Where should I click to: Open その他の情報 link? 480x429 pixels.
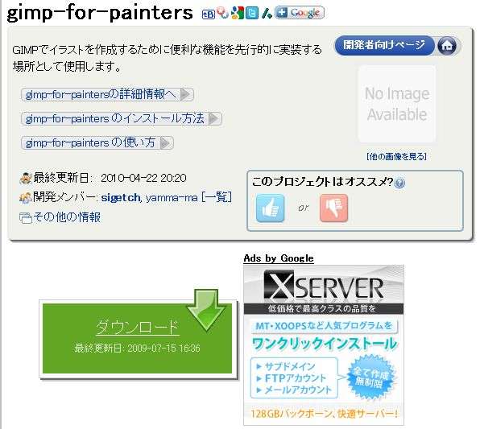point(67,217)
